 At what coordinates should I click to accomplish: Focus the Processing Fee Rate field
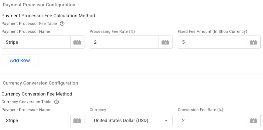(x=124, y=42)
